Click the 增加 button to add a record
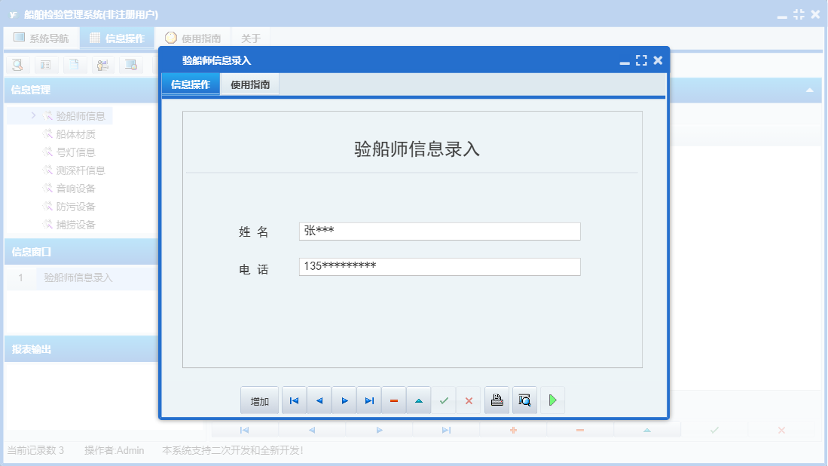The height and width of the screenshot is (466, 828). point(259,400)
